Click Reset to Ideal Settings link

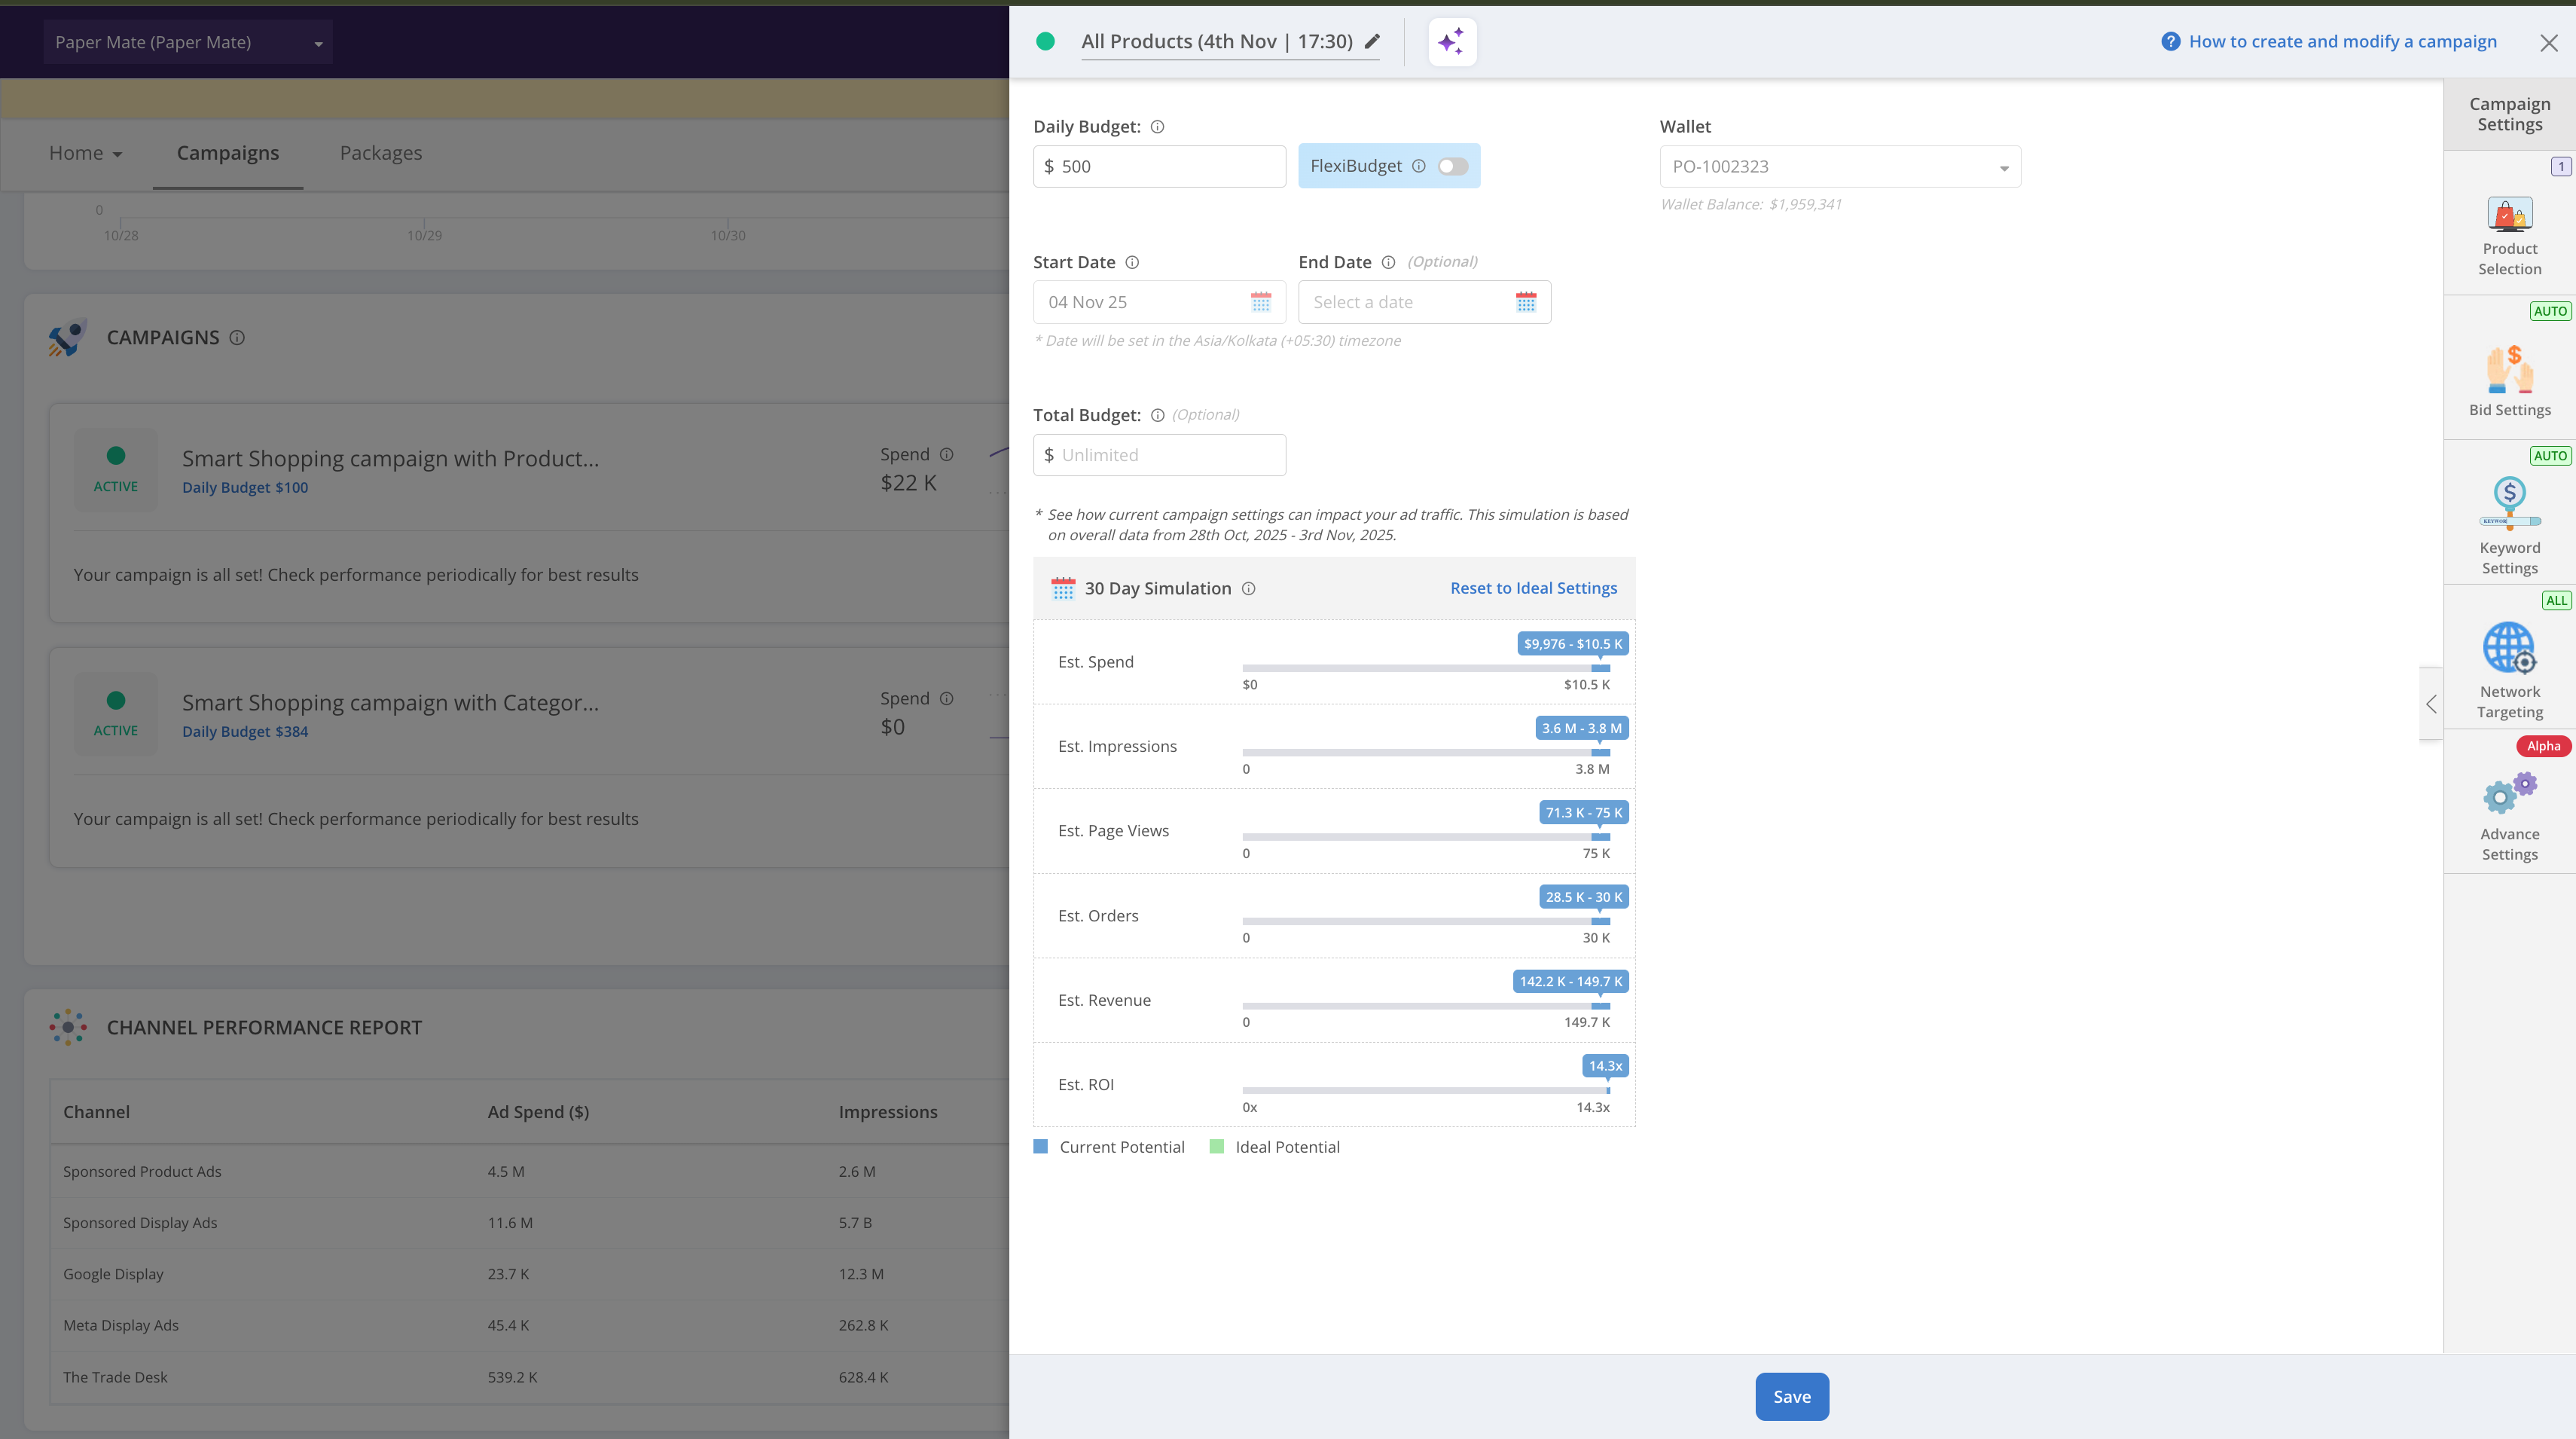(1532, 588)
